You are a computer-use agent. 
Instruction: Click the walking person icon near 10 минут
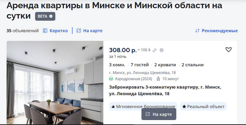click(158, 79)
